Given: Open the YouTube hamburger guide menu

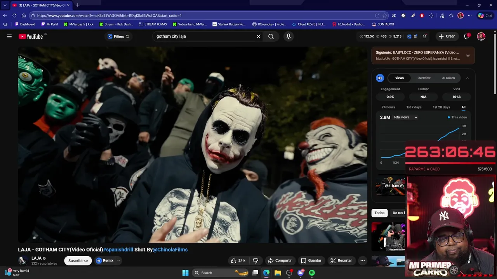Looking at the screenshot, I should (9, 36).
